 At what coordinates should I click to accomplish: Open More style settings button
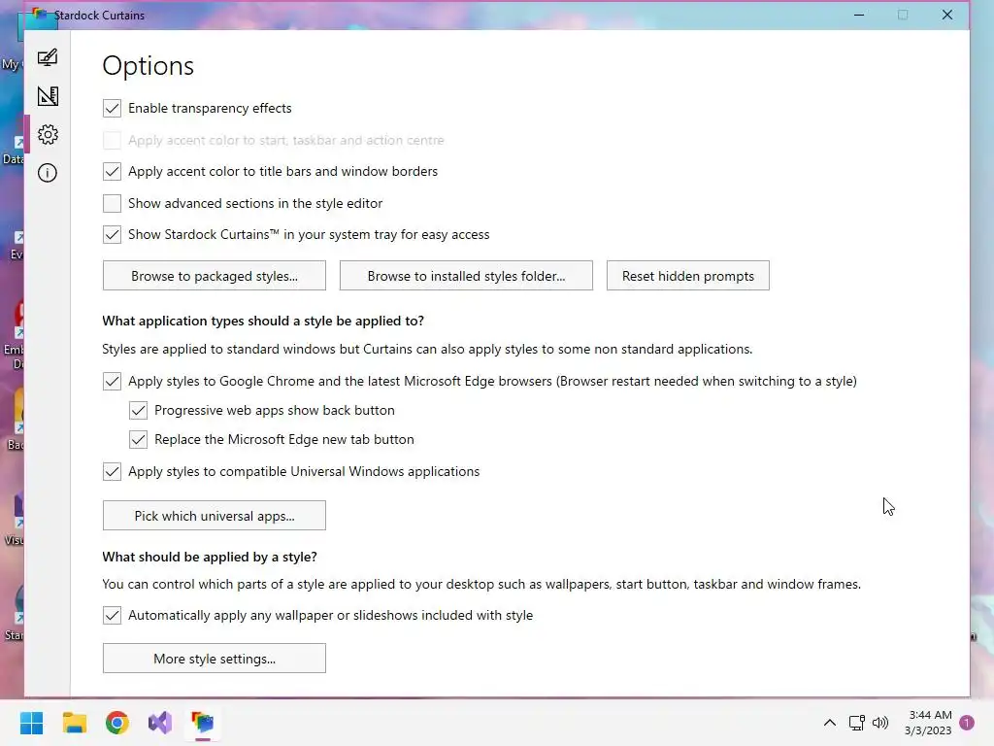[x=215, y=659]
